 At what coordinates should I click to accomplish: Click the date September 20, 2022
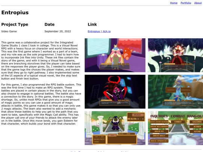(x=58, y=32)
